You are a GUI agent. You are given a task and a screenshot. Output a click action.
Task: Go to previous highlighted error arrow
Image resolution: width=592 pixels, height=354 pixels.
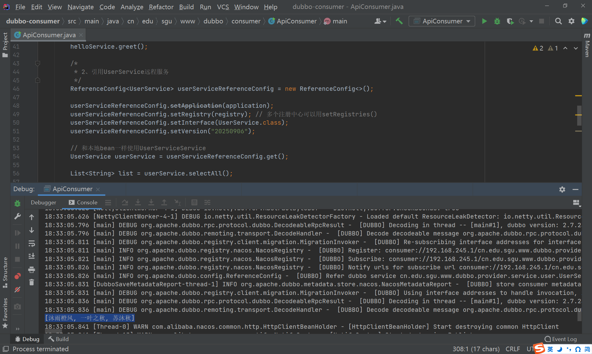tap(565, 48)
